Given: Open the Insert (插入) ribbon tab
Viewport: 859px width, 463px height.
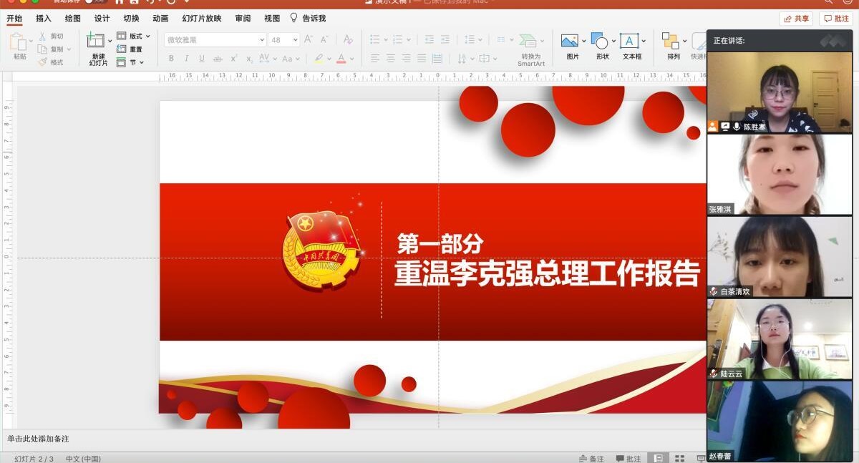Looking at the screenshot, I should tap(44, 19).
